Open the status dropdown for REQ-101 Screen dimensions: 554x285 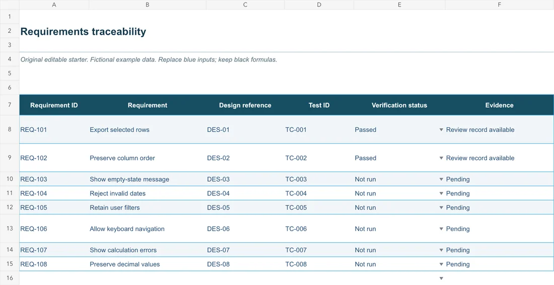(x=441, y=130)
